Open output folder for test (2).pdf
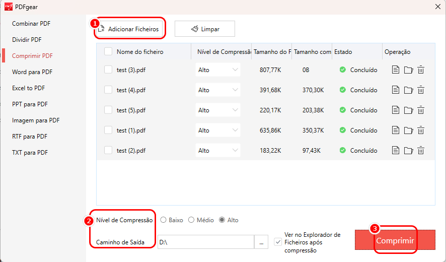446x262 pixels. click(x=408, y=151)
